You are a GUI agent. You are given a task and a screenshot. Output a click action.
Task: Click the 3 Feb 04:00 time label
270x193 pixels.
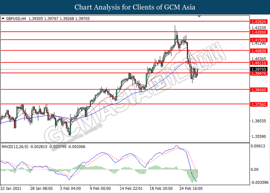(x=70, y=188)
